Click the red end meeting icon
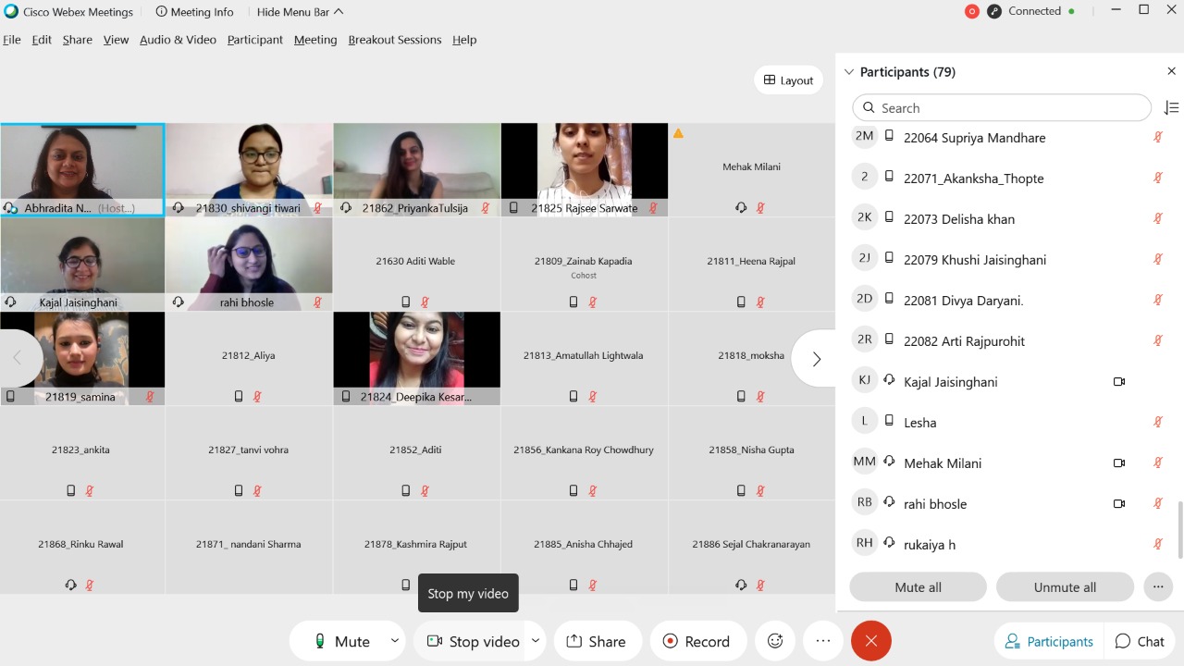The height and width of the screenshot is (666, 1184). coord(870,641)
